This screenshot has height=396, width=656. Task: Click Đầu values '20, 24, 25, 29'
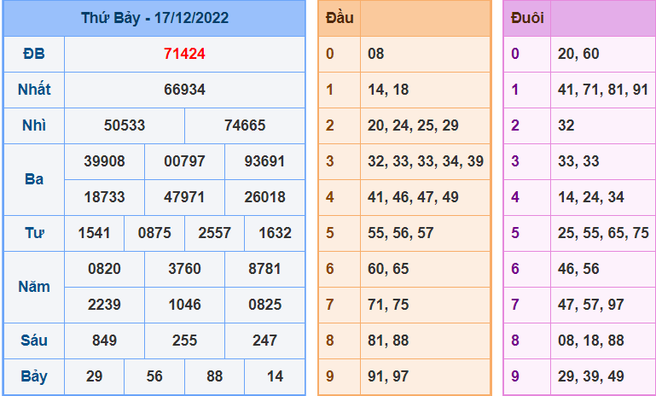pyautogui.click(x=413, y=125)
